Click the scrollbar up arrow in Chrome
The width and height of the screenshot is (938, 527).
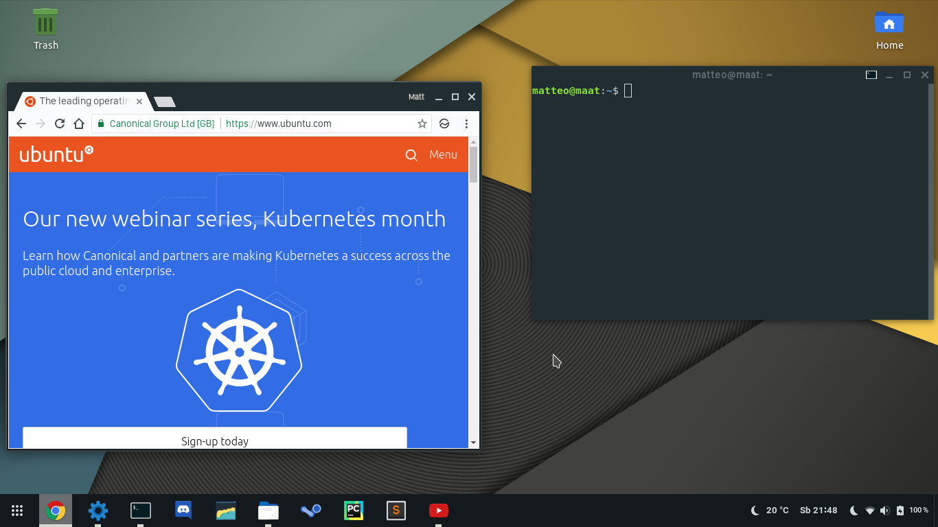tap(473, 141)
